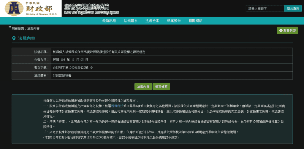Go to the 草案預告 menu item
304x149 pixels.
[x=174, y=21]
